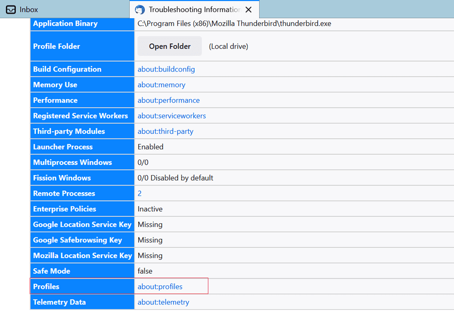The height and width of the screenshot is (322, 454).
Task: Click the Profiles row header
Action: (x=82, y=286)
